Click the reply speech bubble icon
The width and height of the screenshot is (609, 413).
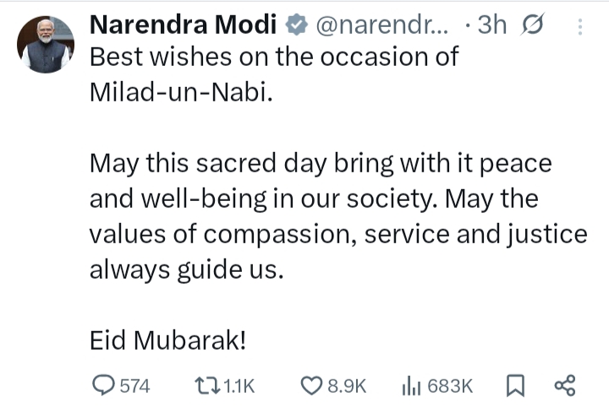[x=102, y=385]
